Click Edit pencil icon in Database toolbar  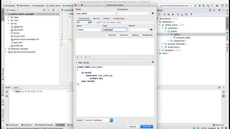(x=182, y=14)
